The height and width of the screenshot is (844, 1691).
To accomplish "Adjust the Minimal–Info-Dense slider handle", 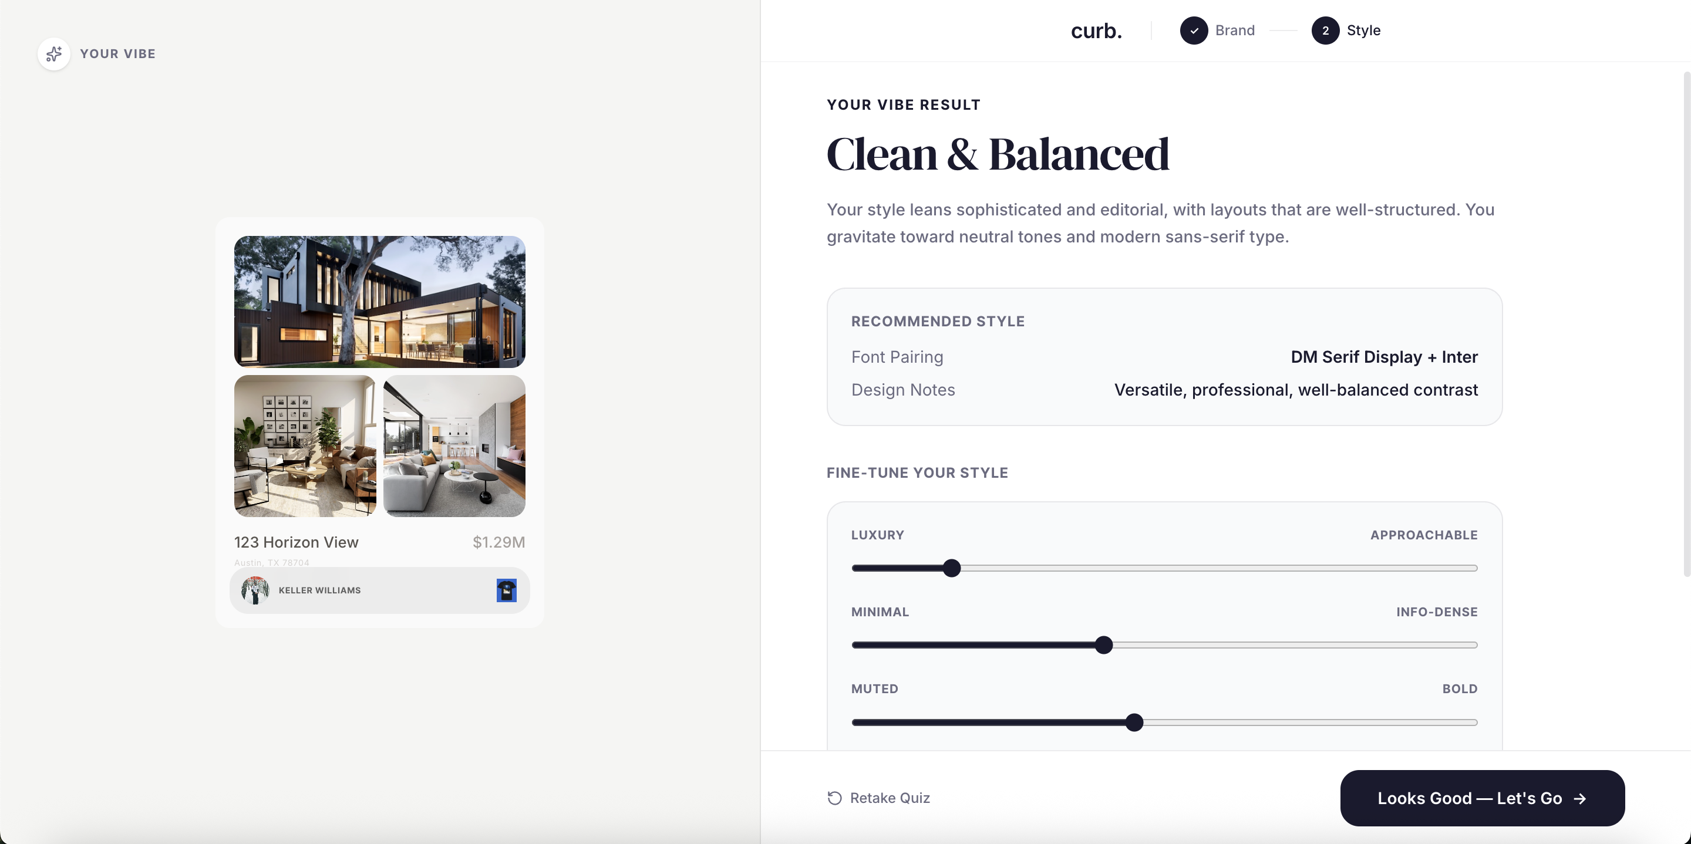I will coord(1103,645).
